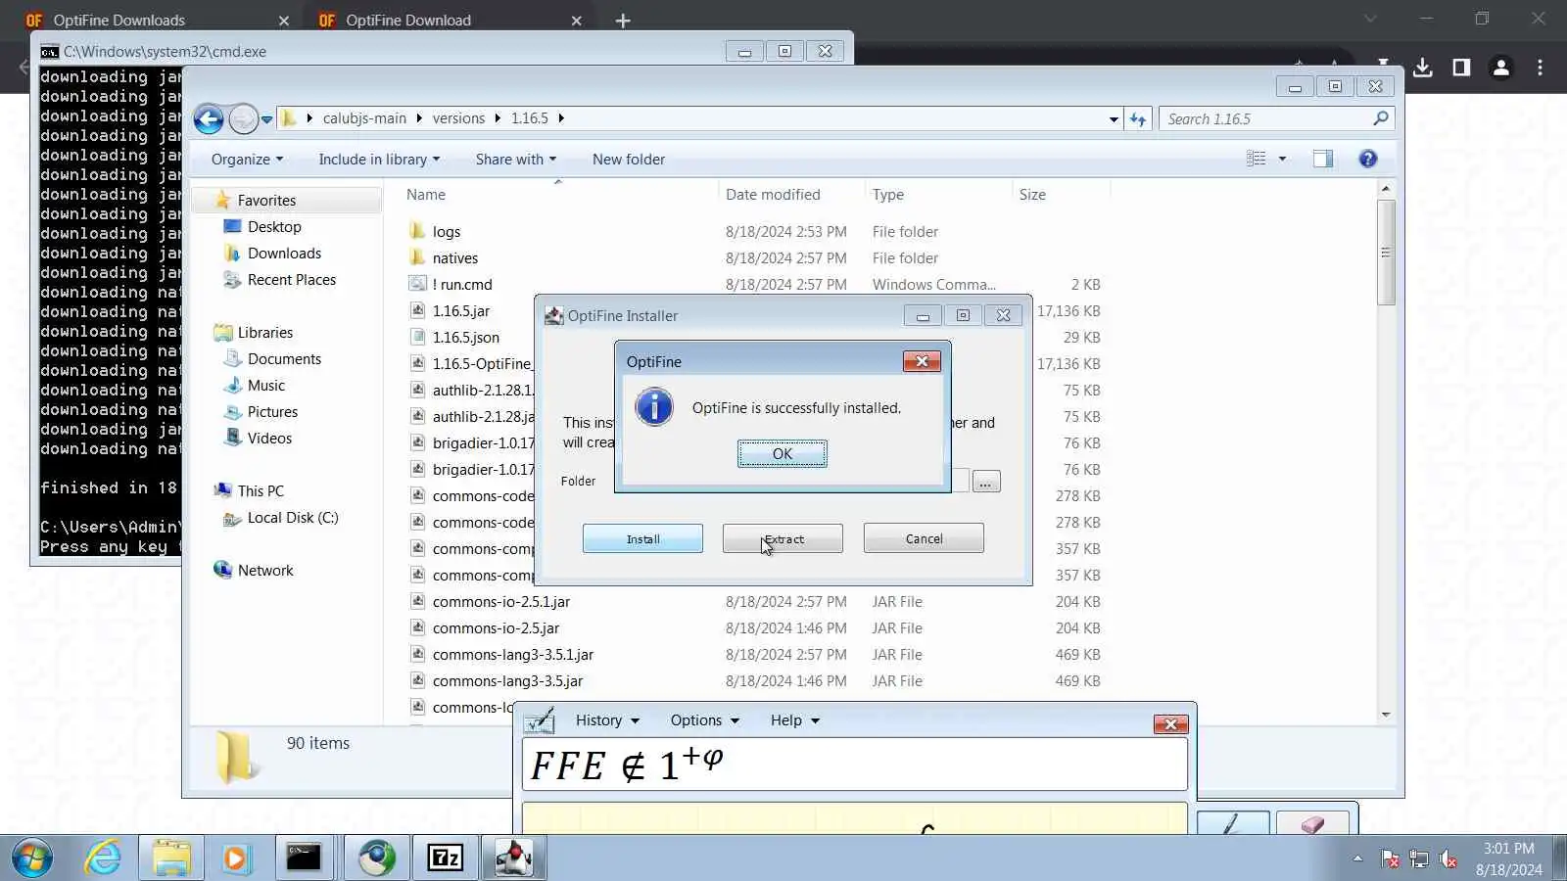The height and width of the screenshot is (881, 1567).
Task: Open a new browser tab
Action: [x=623, y=21]
